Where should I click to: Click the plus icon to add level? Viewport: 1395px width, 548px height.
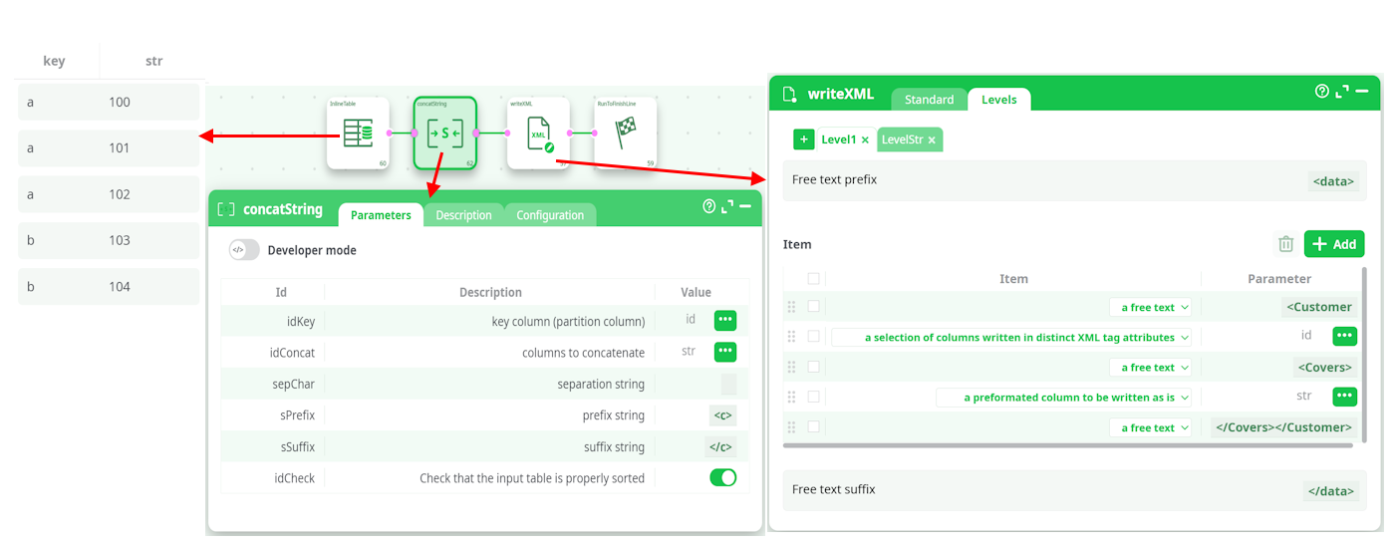point(804,139)
